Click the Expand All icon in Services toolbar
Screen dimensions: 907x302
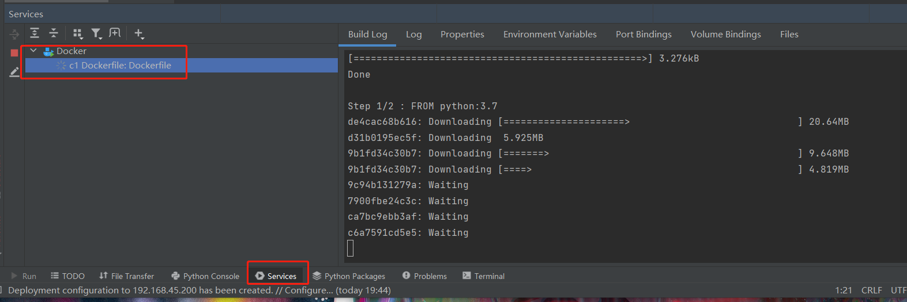click(x=35, y=33)
